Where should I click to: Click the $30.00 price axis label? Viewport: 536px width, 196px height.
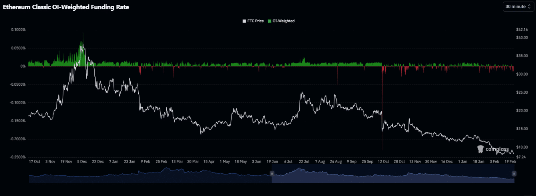pyautogui.click(x=522, y=74)
